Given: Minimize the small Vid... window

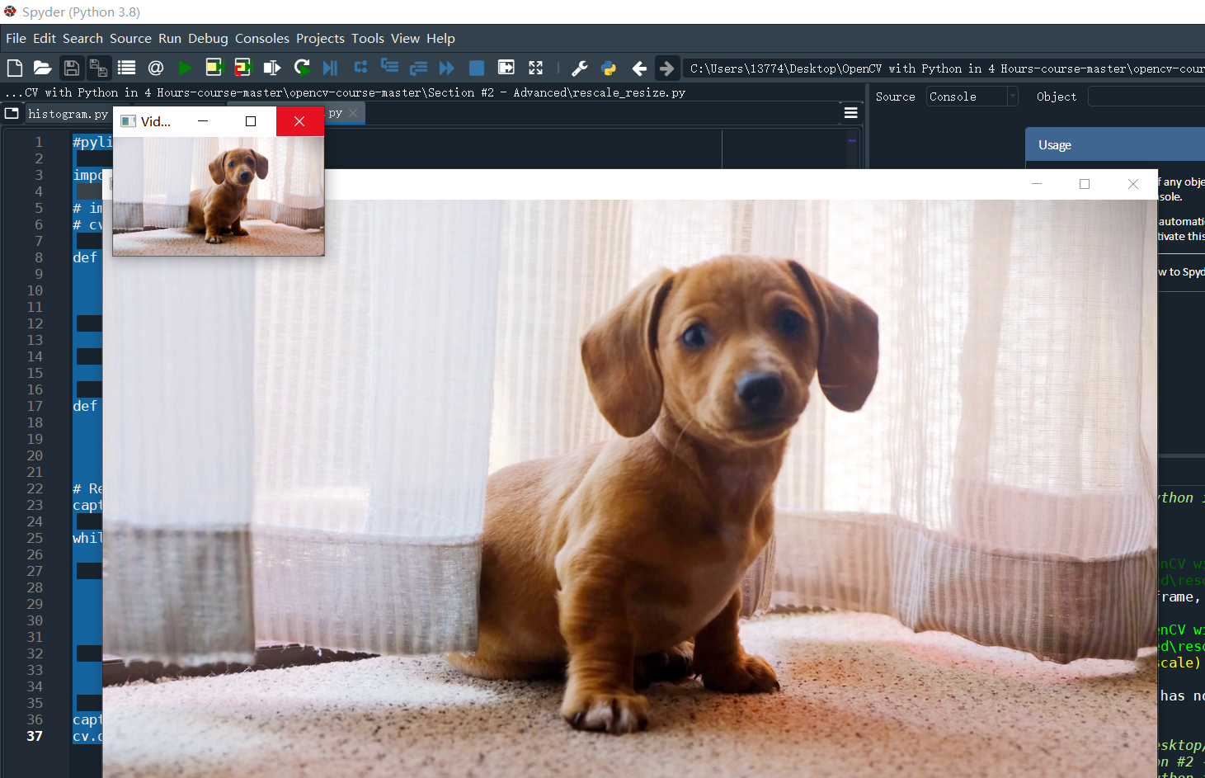Looking at the screenshot, I should point(203,121).
